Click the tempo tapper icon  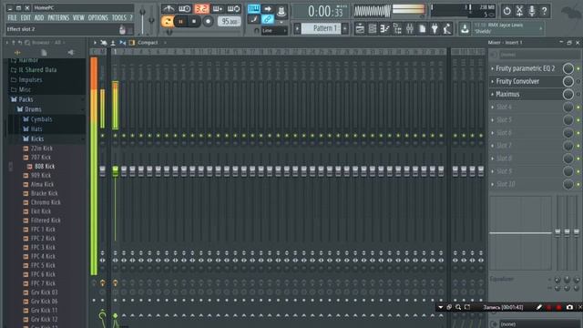447,28
